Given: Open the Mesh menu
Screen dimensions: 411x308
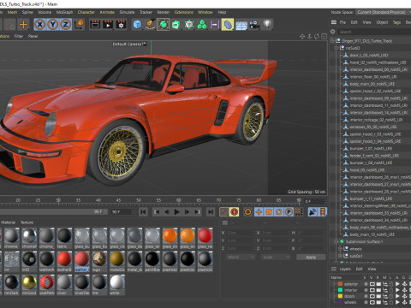Looking at the screenshot, I should coord(12,12).
